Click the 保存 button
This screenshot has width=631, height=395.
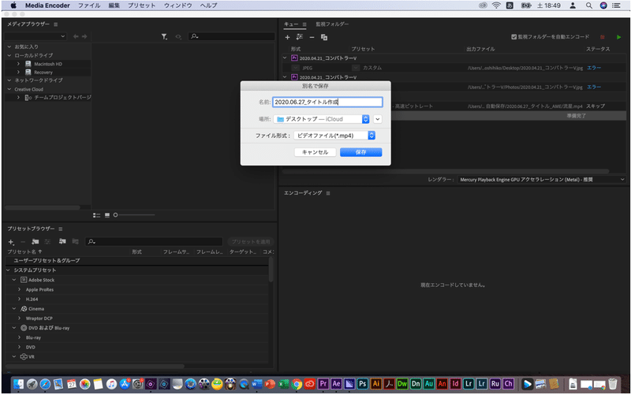pos(360,152)
